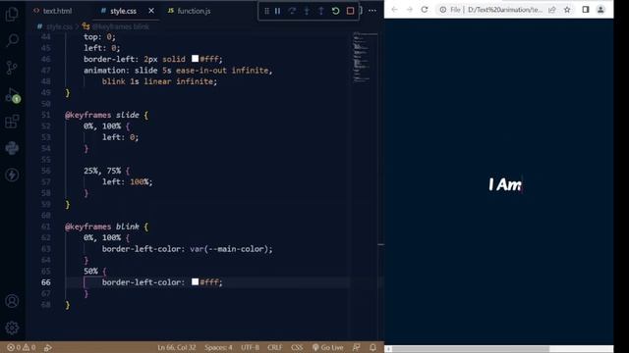The width and height of the screenshot is (629, 353).
Task: Show errors and warnings in status bar
Action: [x=22, y=347]
